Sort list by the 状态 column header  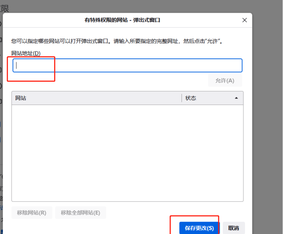click(x=203, y=98)
